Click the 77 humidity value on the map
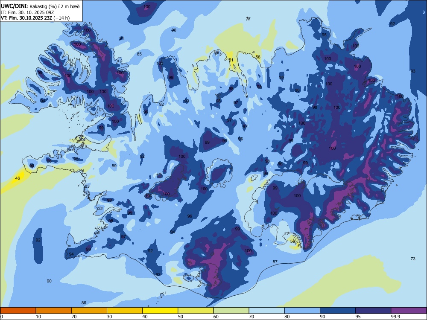 248,19
